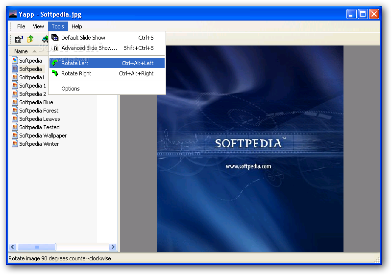392x275 pixels.
Task: Select the 'Softpedia Leaves' file
Action: click(x=40, y=119)
